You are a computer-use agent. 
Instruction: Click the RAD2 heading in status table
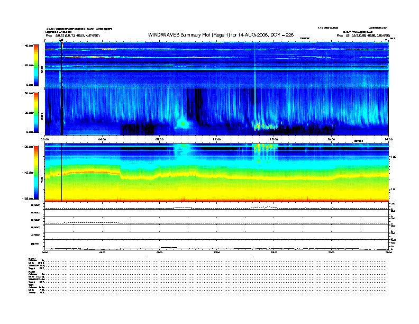[32, 258]
